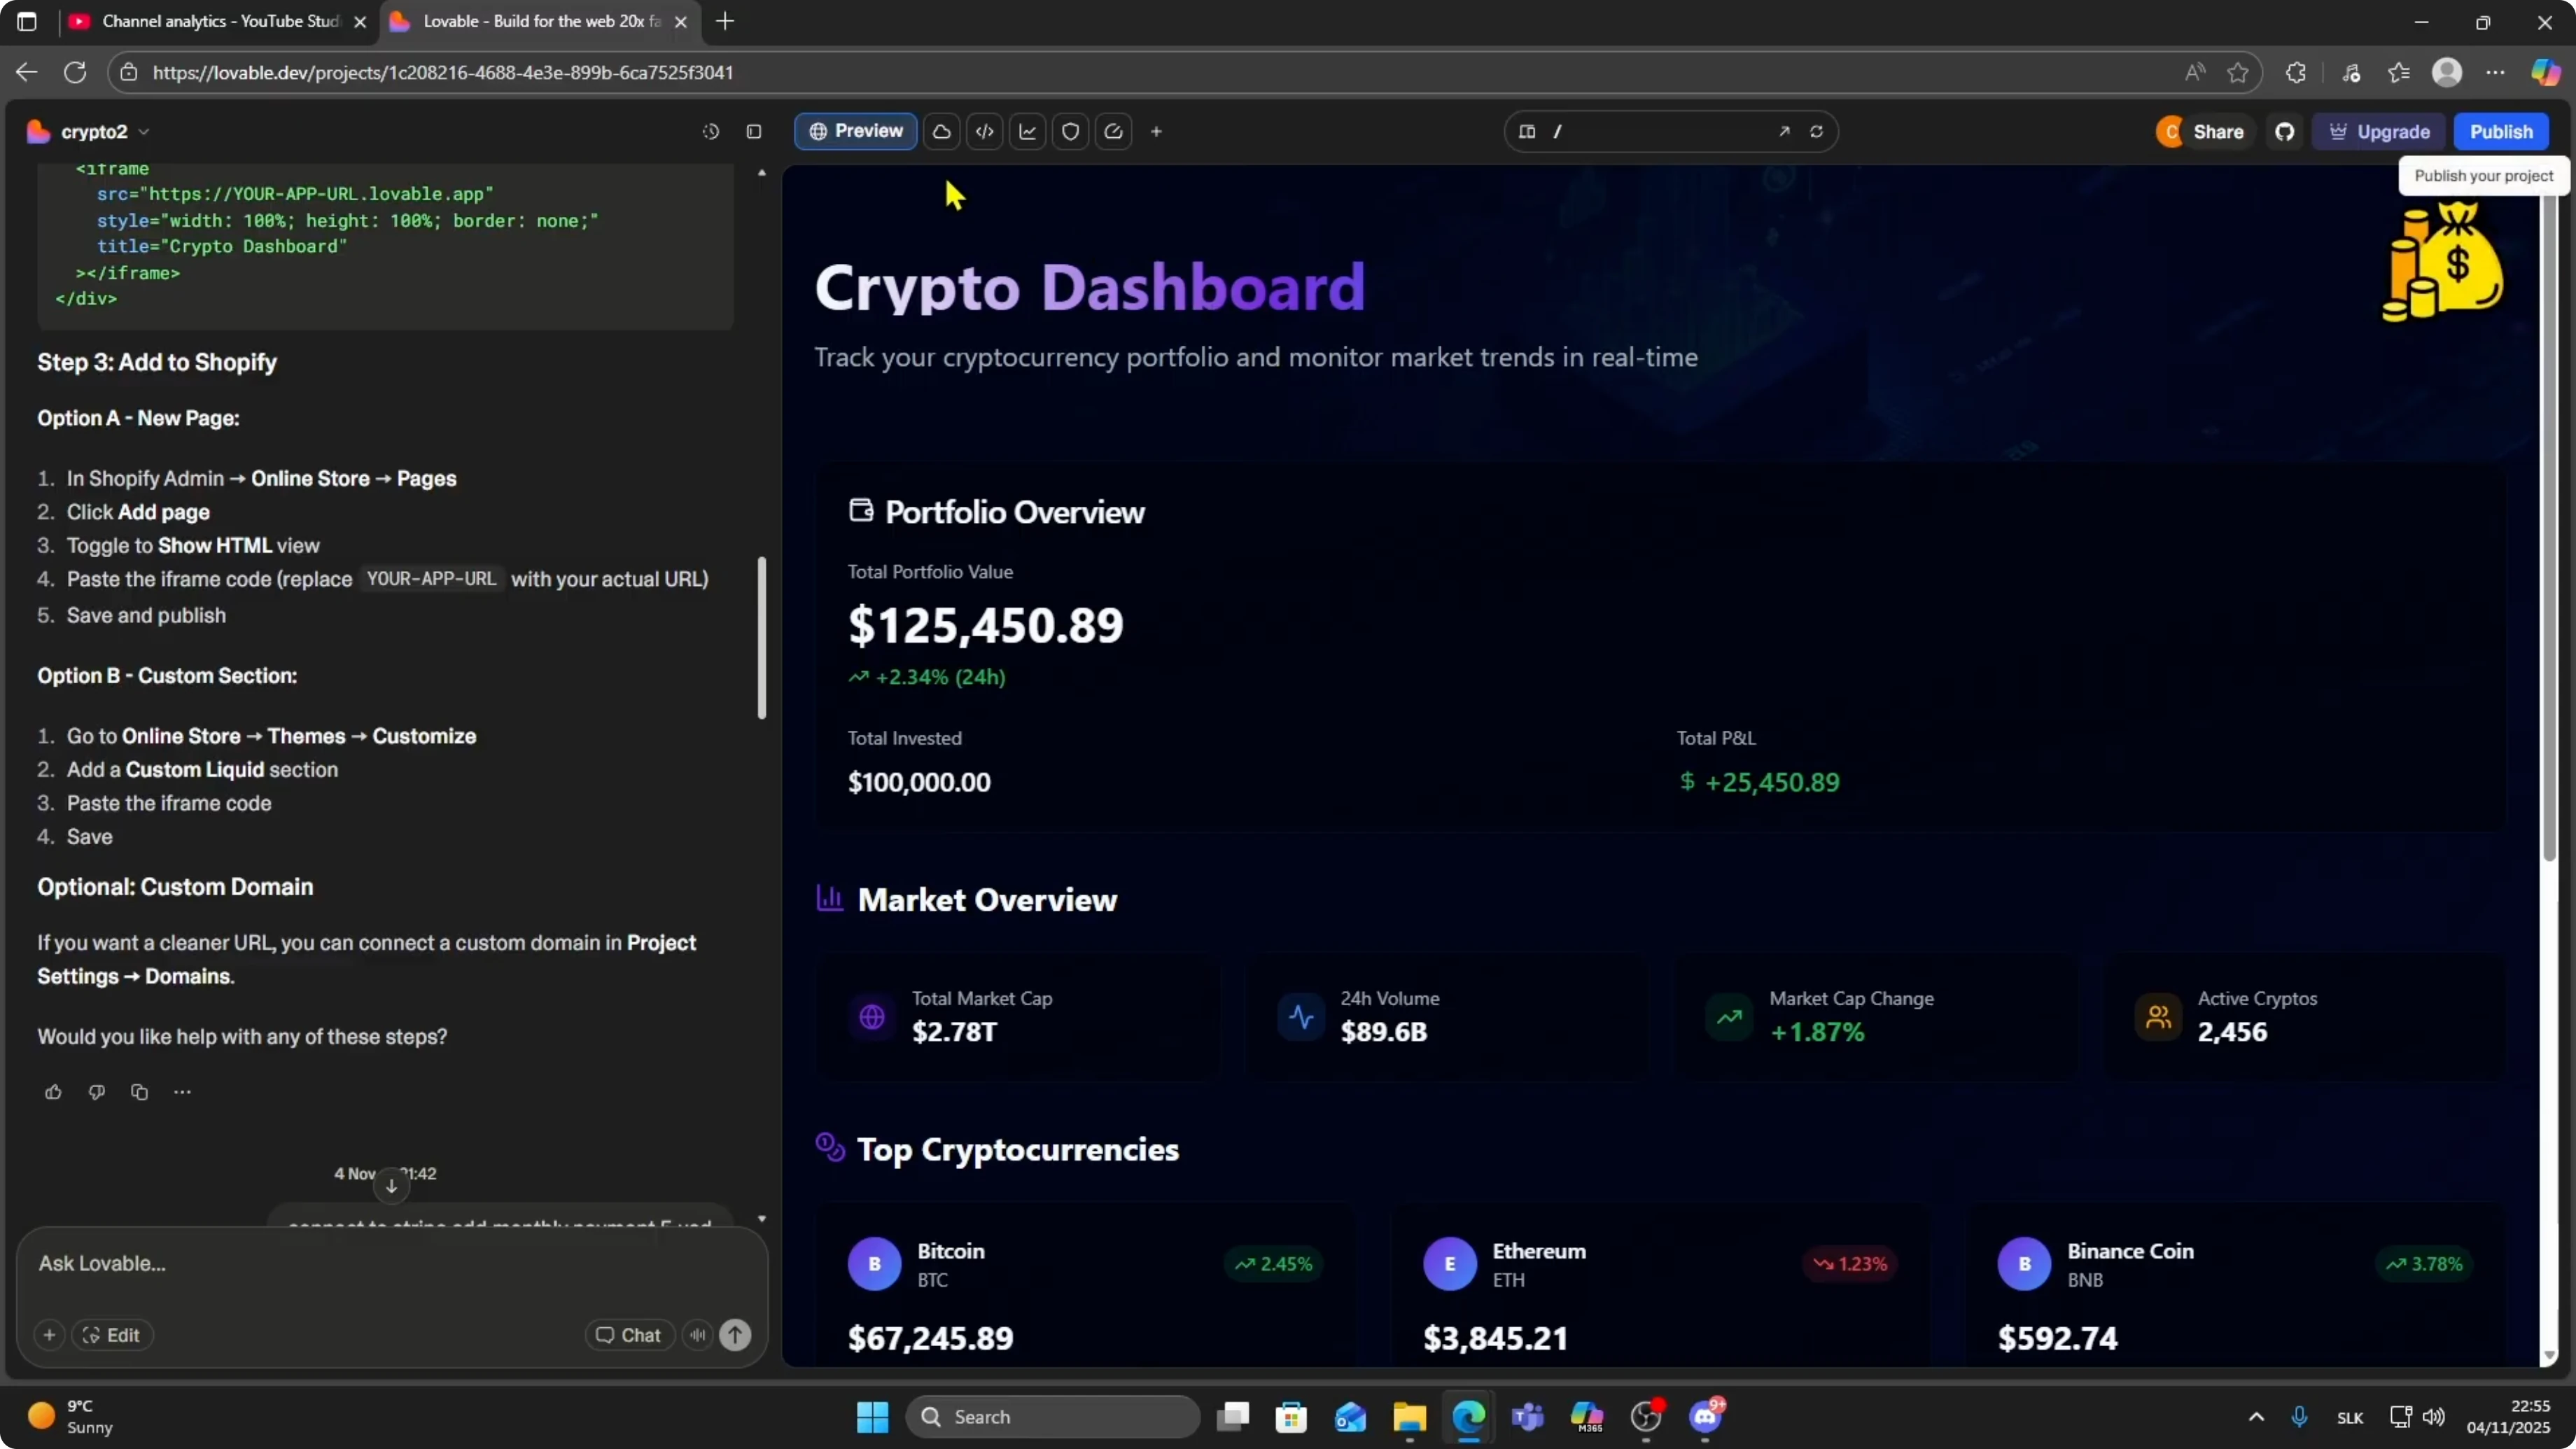Expand the crypto2 project dropdown
The image size is (2576, 1449).
[143, 132]
